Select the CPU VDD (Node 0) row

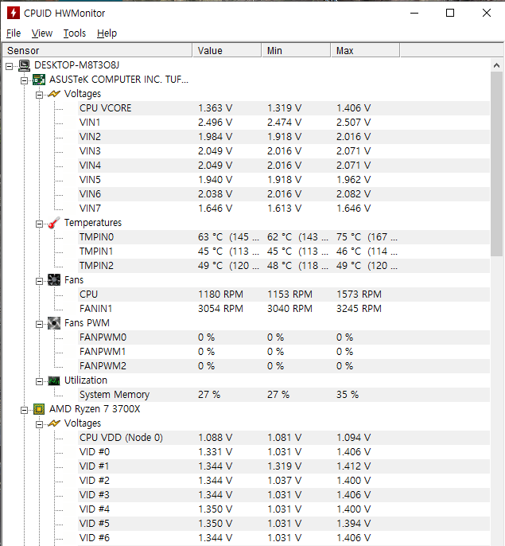click(x=284, y=438)
